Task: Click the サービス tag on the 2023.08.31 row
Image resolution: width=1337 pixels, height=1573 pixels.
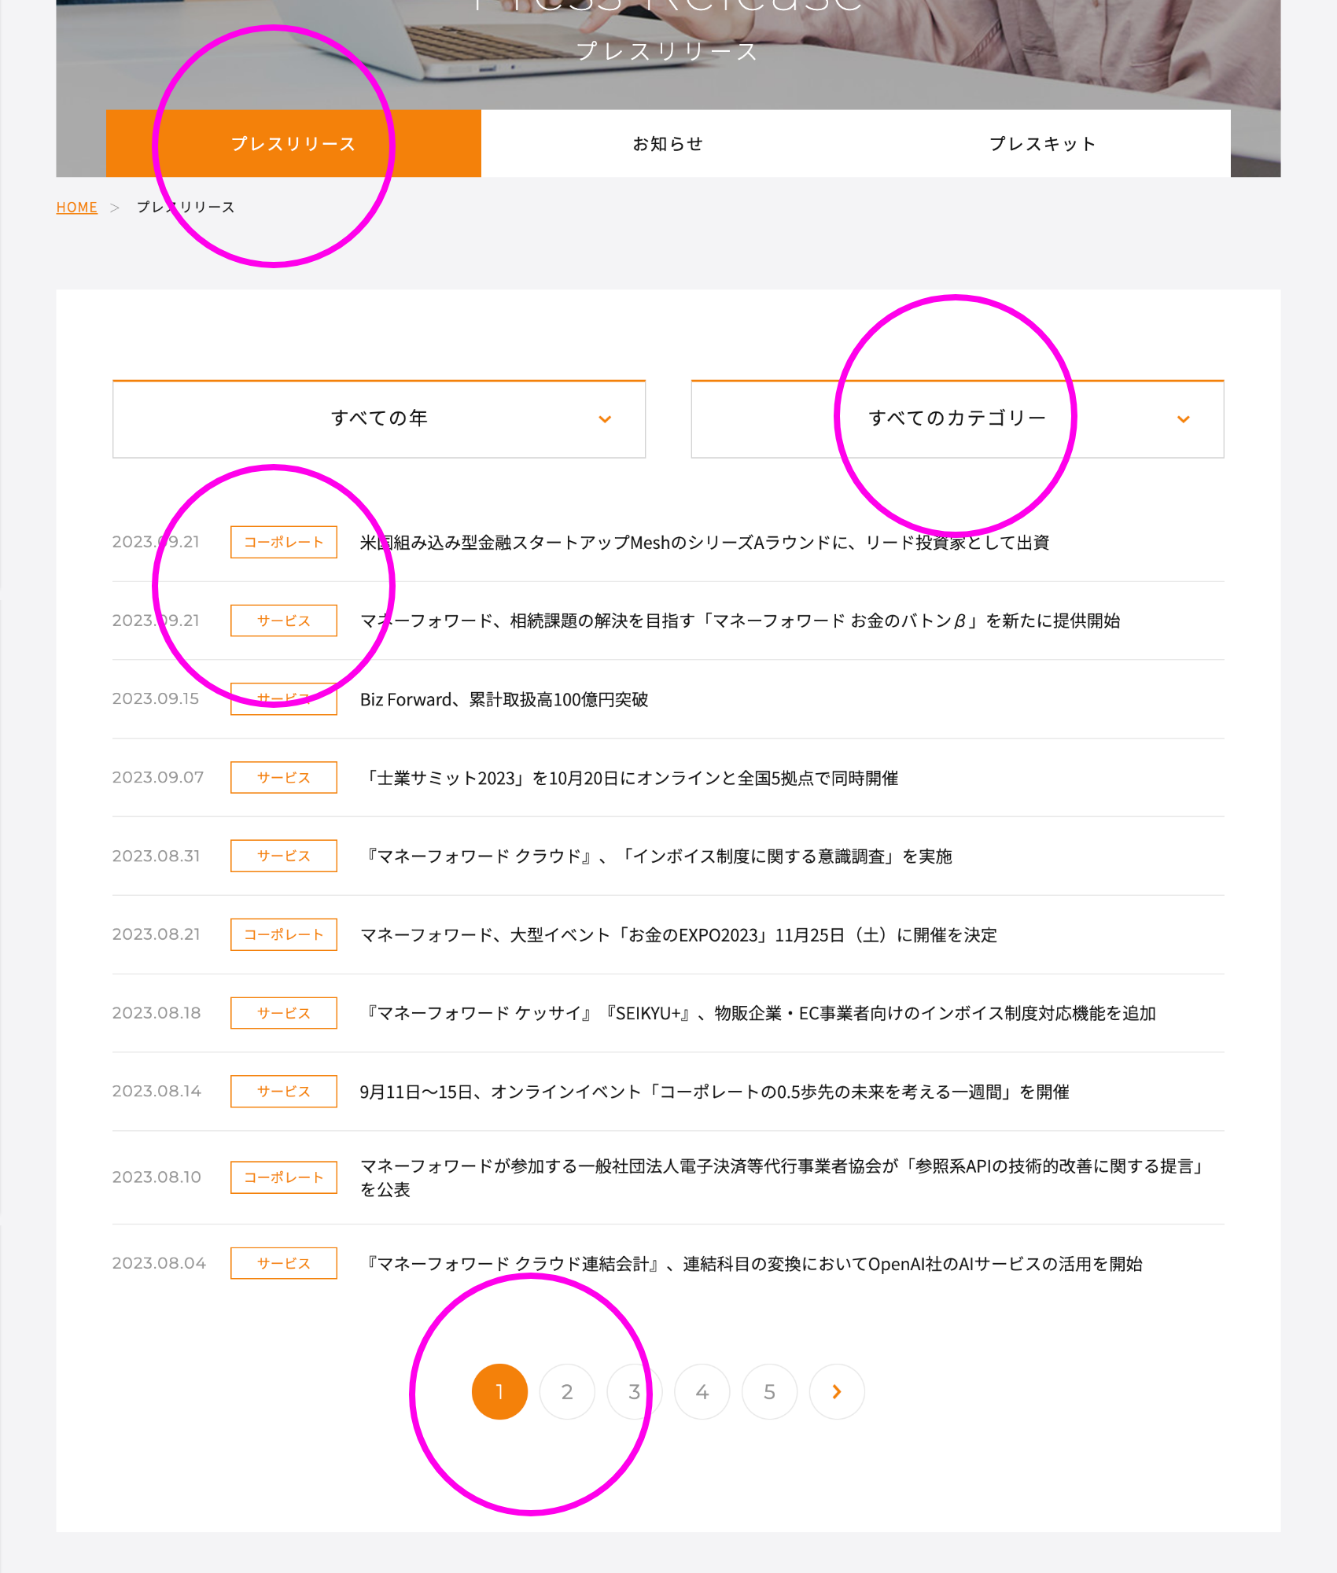Action: (x=284, y=856)
